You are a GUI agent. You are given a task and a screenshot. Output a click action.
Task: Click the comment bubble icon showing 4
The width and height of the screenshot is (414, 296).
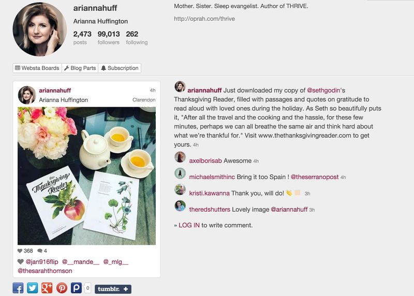coord(39,251)
